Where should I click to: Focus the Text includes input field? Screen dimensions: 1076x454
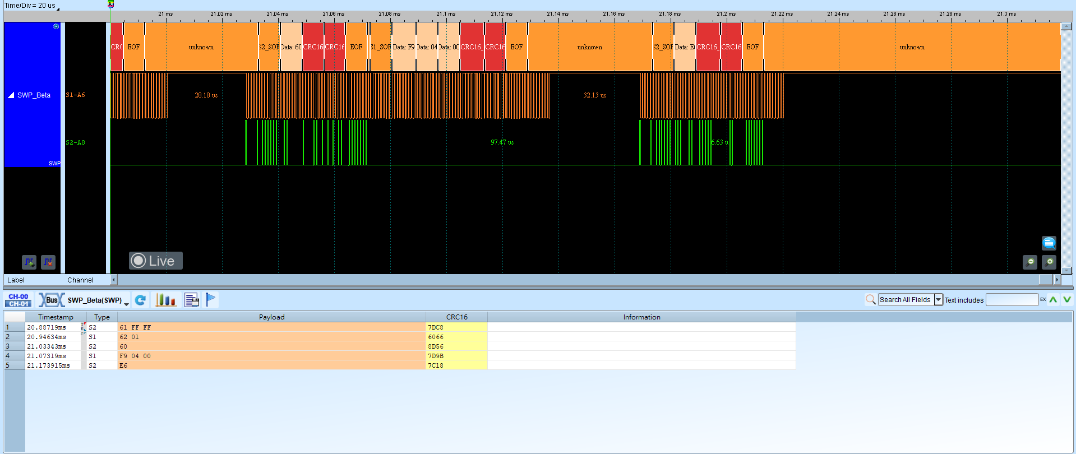coord(1012,300)
